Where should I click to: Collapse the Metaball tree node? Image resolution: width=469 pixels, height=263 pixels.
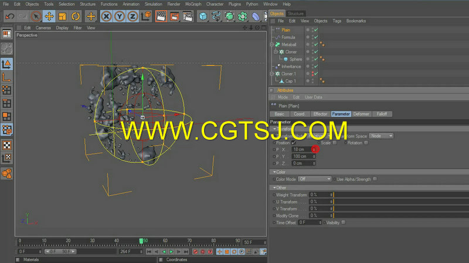click(272, 44)
